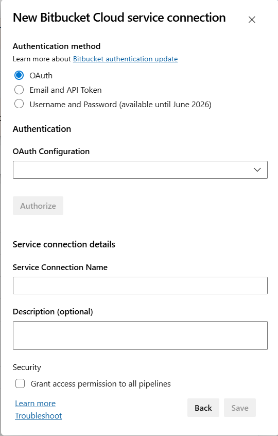Screen dimensions: 278x436
Task: Click into the Description (optional) text box
Action: coord(140,336)
